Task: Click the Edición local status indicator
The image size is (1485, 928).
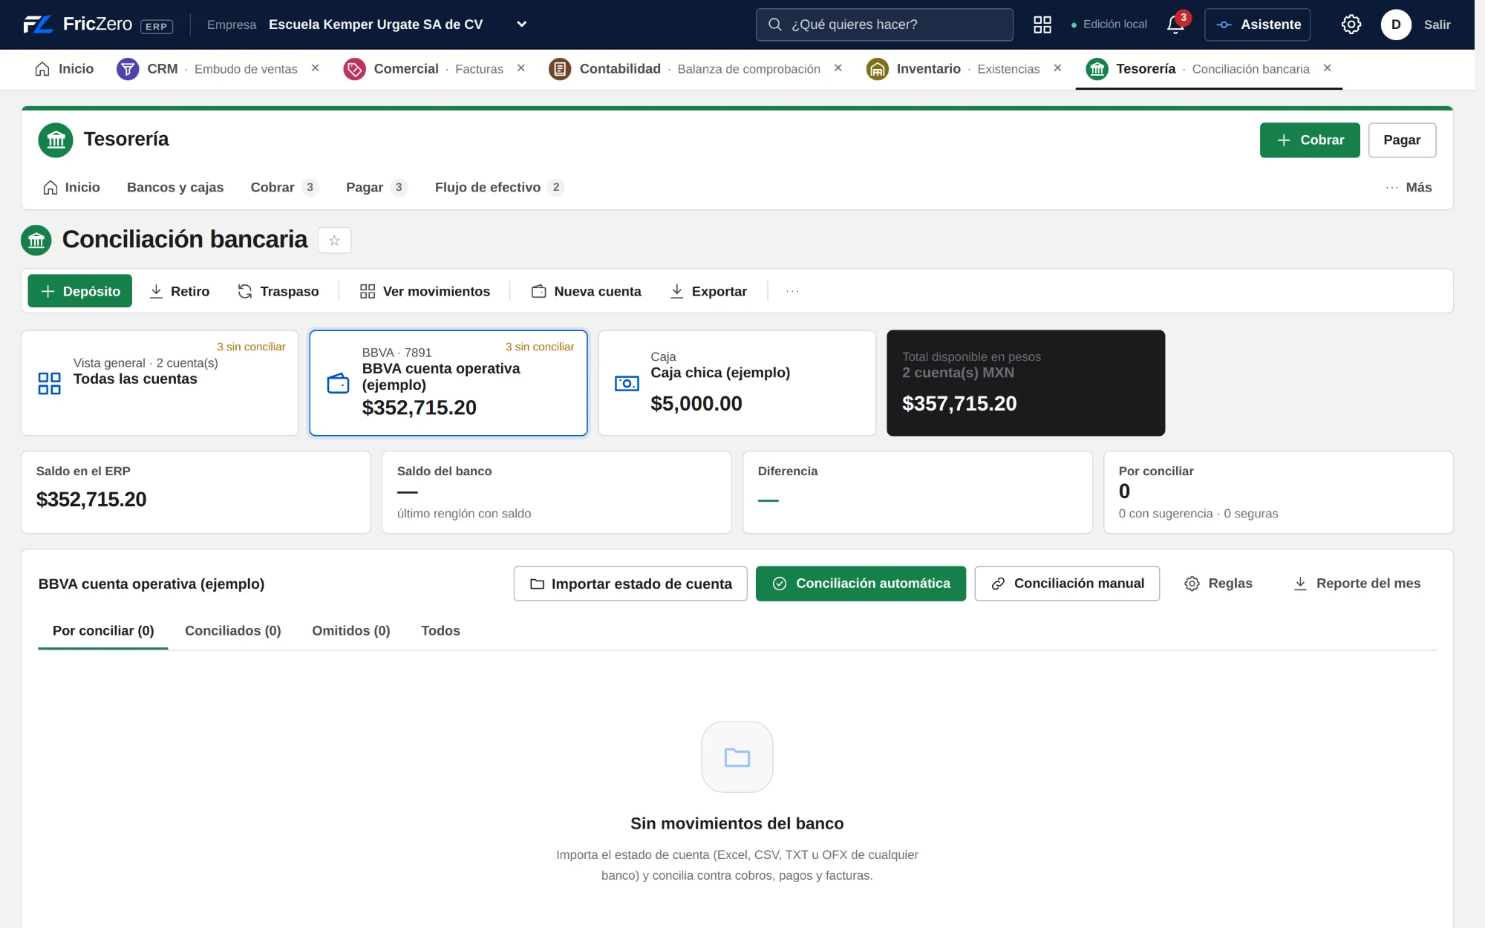Action: (1109, 24)
